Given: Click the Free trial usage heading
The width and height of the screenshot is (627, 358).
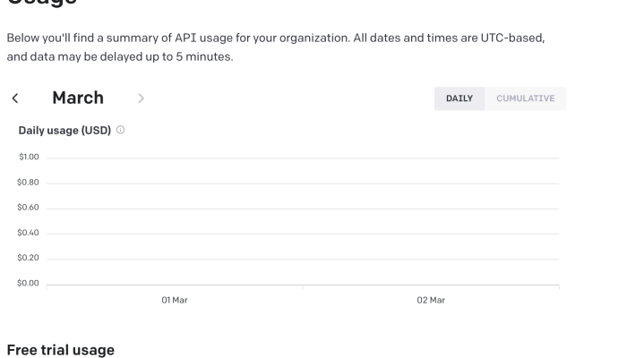Looking at the screenshot, I should click(61, 350).
